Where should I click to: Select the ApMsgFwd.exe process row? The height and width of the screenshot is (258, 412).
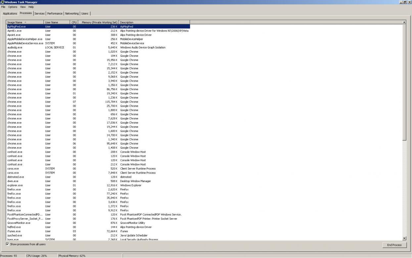coord(98,27)
